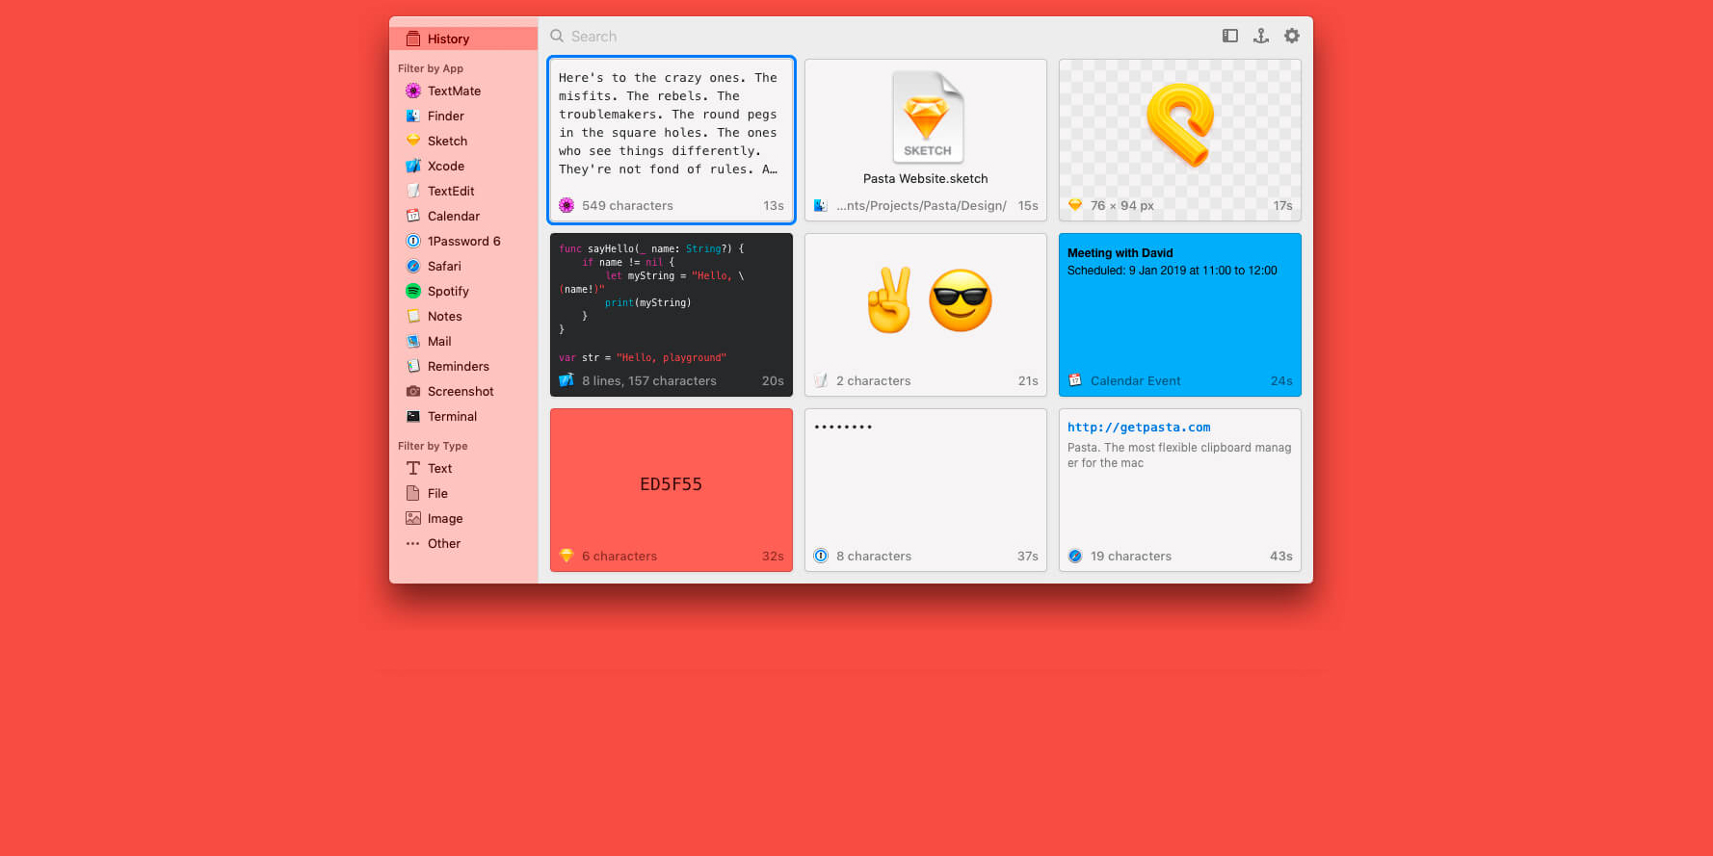Toggle the sidebar panel icon
Image resolution: width=1713 pixels, height=856 pixels.
1230,36
